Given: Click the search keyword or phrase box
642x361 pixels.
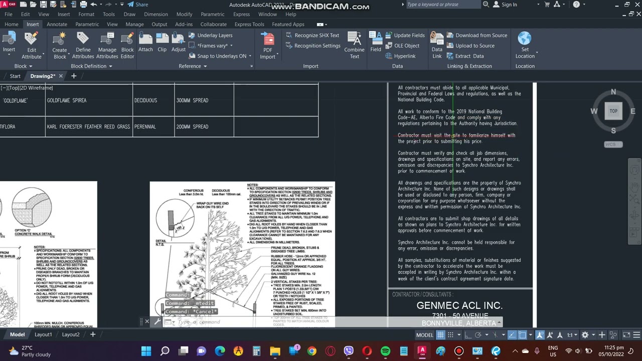Looking at the screenshot, I should click(443, 5).
